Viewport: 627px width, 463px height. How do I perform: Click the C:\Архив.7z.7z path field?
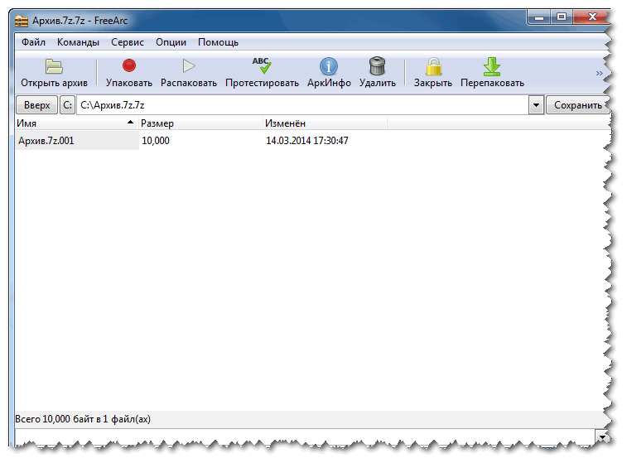302,105
